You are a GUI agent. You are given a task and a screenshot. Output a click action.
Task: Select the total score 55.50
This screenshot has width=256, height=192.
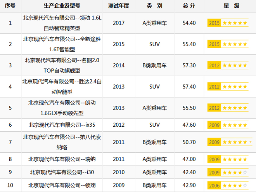[189, 108]
